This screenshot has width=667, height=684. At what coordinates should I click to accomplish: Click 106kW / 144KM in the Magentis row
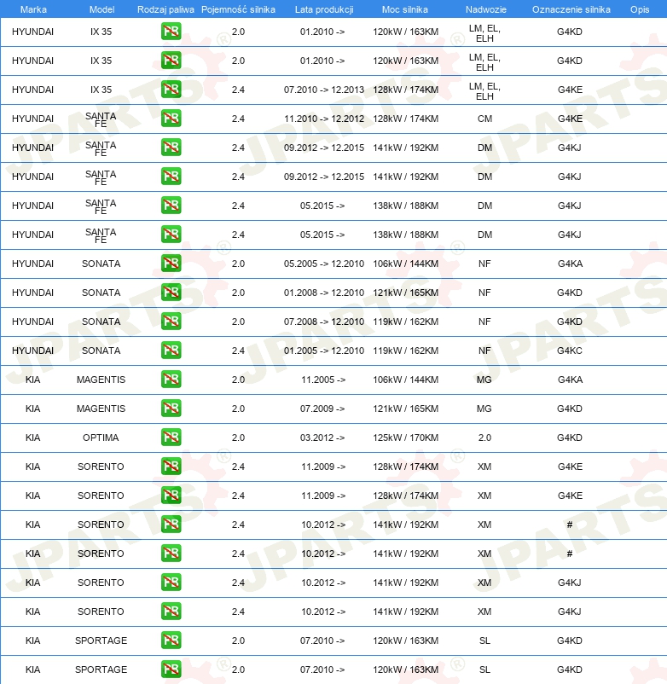click(x=406, y=380)
